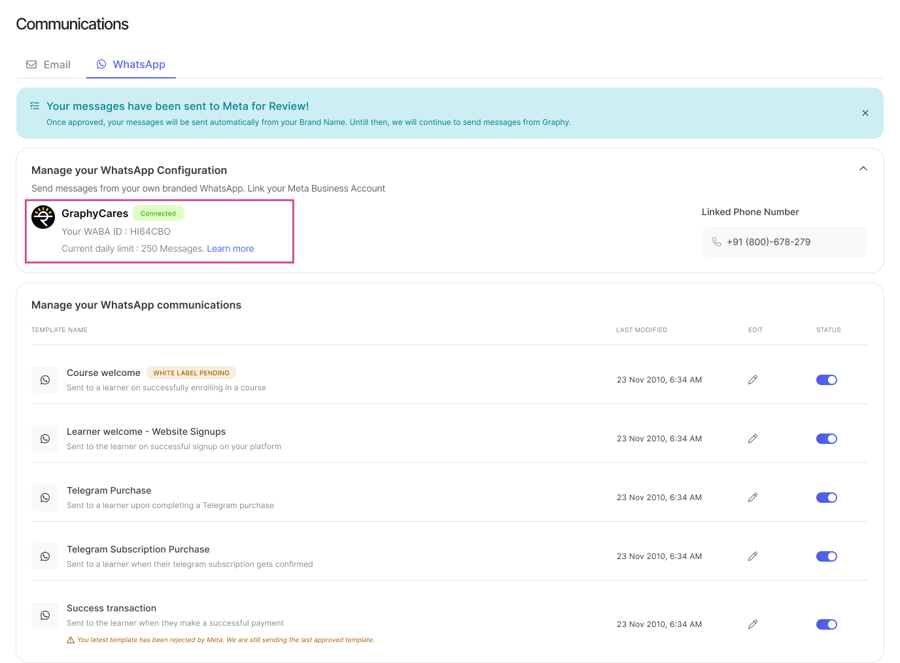Edit the Success transaction template
The height and width of the screenshot is (663, 900).
click(x=753, y=624)
